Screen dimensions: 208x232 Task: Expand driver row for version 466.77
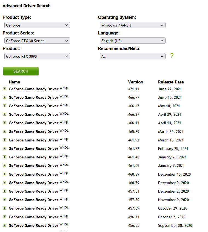tap(5, 97)
